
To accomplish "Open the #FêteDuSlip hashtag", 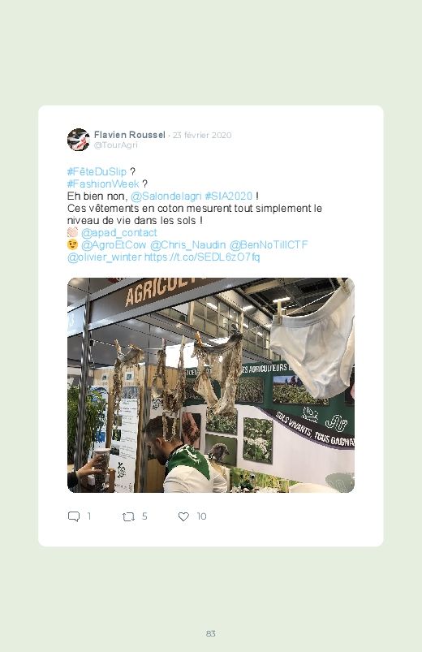I will point(97,172).
